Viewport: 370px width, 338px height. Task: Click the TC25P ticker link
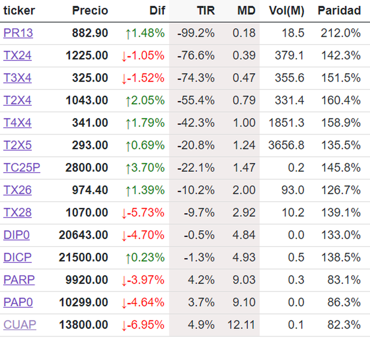(22, 168)
